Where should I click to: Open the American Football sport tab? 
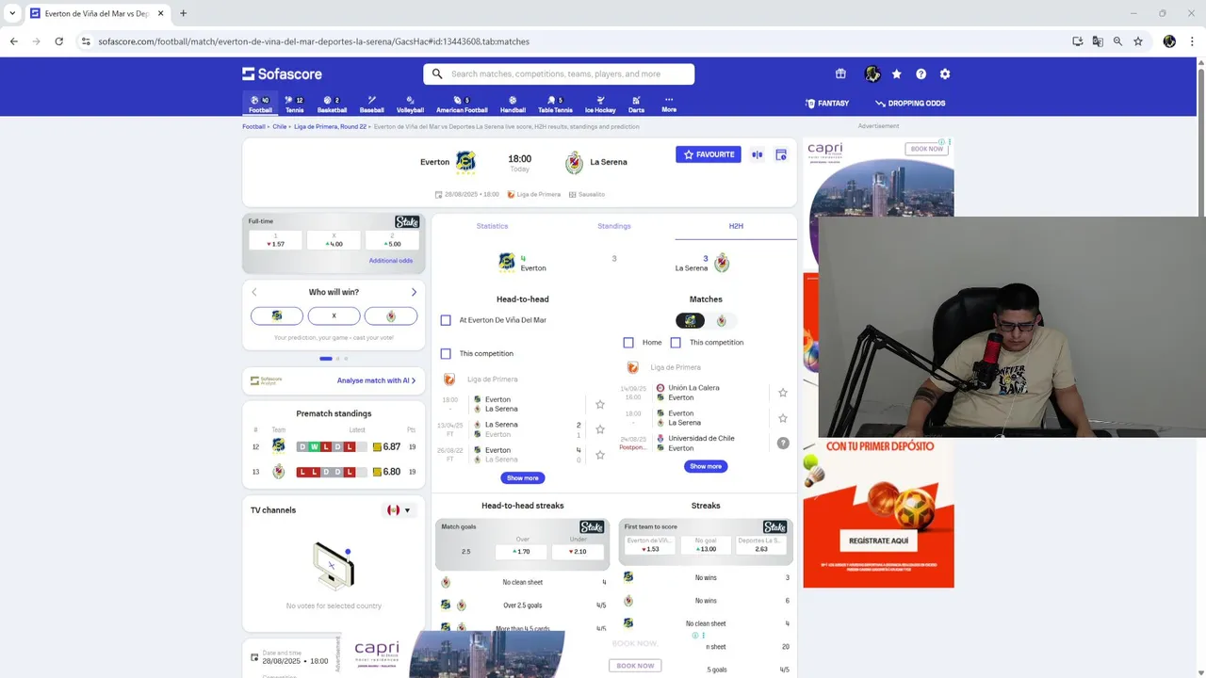click(462, 105)
